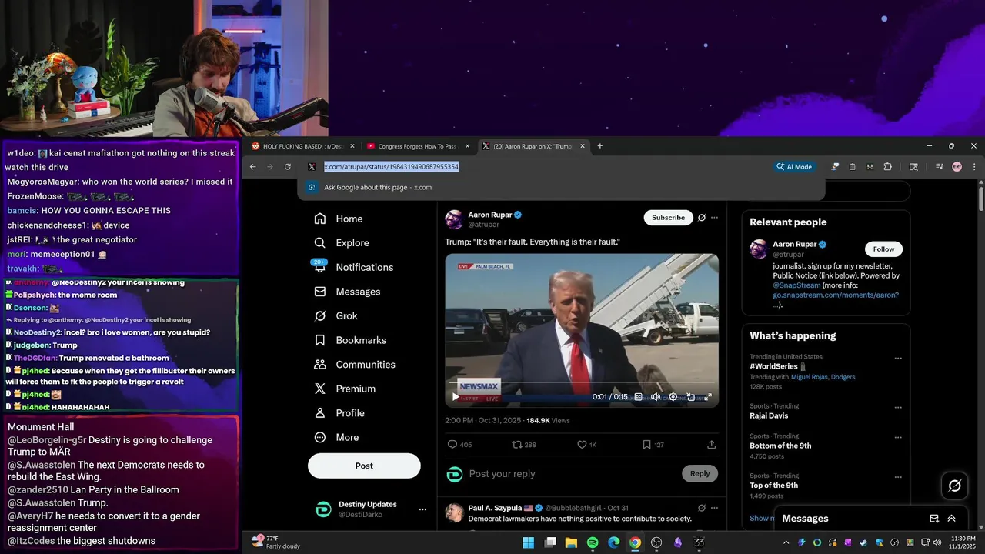Expand the video to fullscreen

[x=708, y=397]
